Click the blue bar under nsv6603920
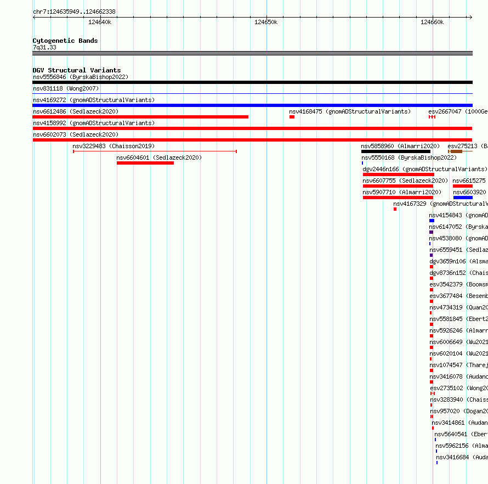This screenshot has height=484, width=488. [x=463, y=198]
